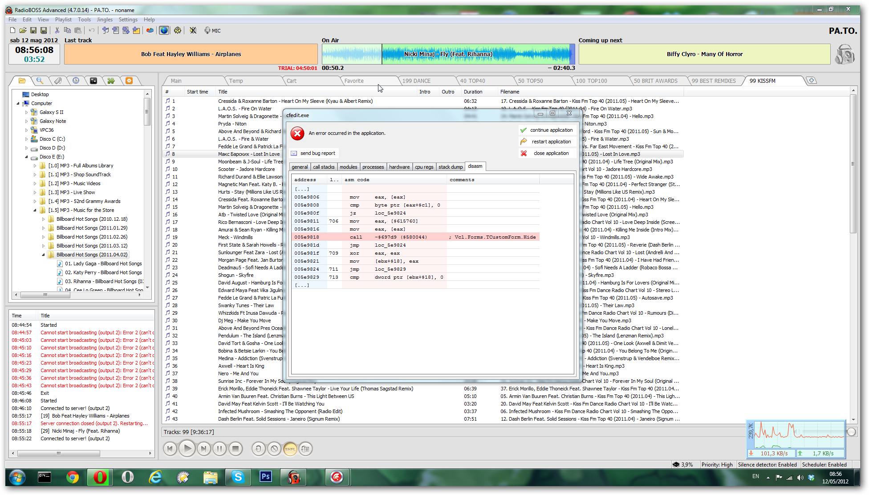Click close application in error dialog
The height and width of the screenshot is (495, 869).
click(547, 153)
